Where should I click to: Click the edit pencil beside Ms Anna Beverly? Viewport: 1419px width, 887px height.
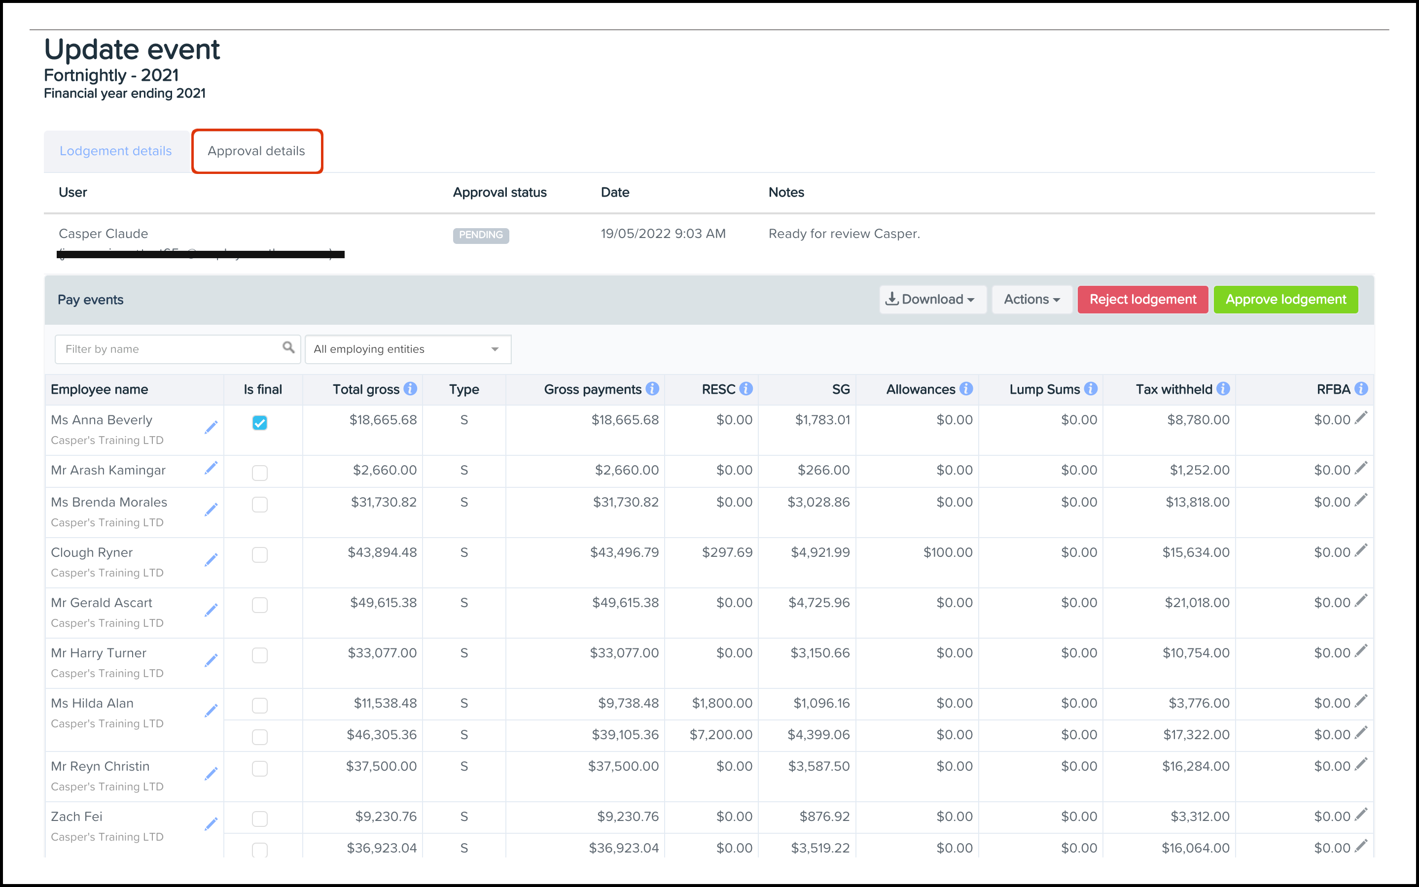211,428
